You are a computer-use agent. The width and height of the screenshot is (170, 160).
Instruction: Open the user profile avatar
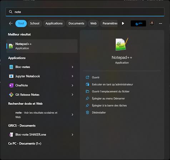(x=152, y=23)
